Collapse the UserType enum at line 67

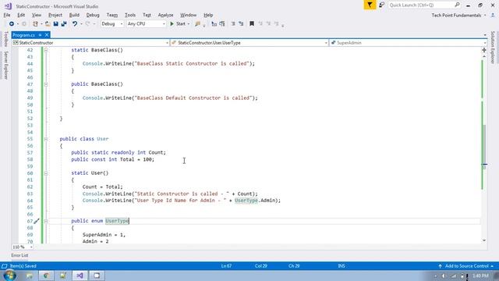point(46,221)
